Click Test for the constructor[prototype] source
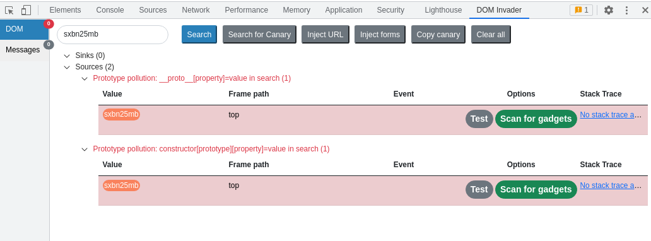The height and width of the screenshot is (241, 651). 479,189
